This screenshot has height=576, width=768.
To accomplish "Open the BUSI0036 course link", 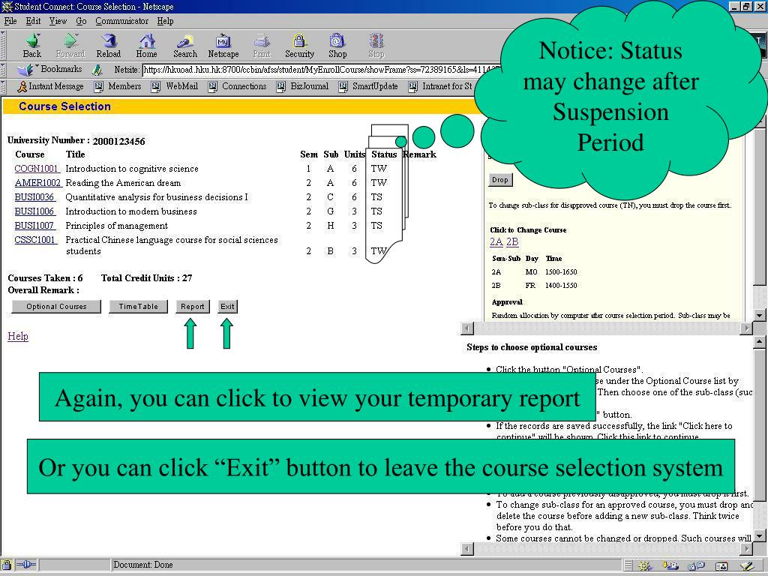I will coord(34,197).
